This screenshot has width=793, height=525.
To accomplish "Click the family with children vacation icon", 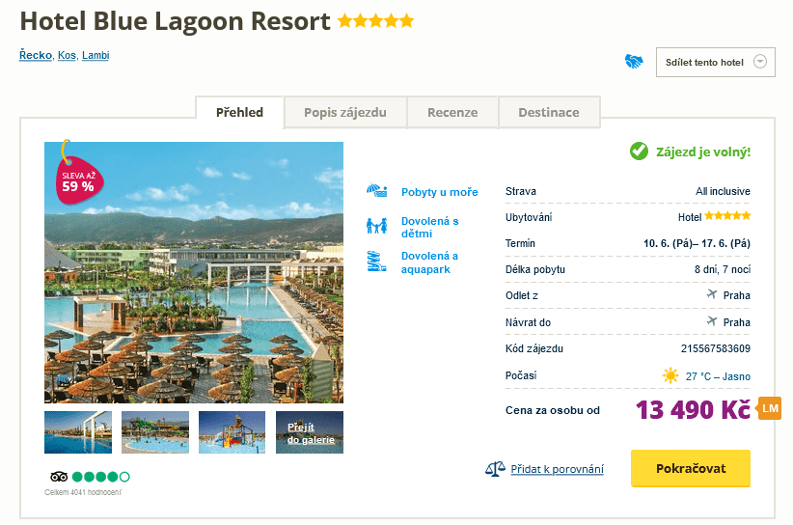I will tap(376, 227).
